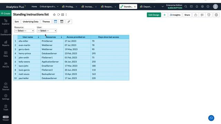Open Dashboards from the sidebar

tap(6, 32)
